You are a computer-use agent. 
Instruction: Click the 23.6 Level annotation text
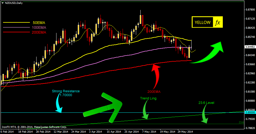pyautogui.click(x=206, y=103)
